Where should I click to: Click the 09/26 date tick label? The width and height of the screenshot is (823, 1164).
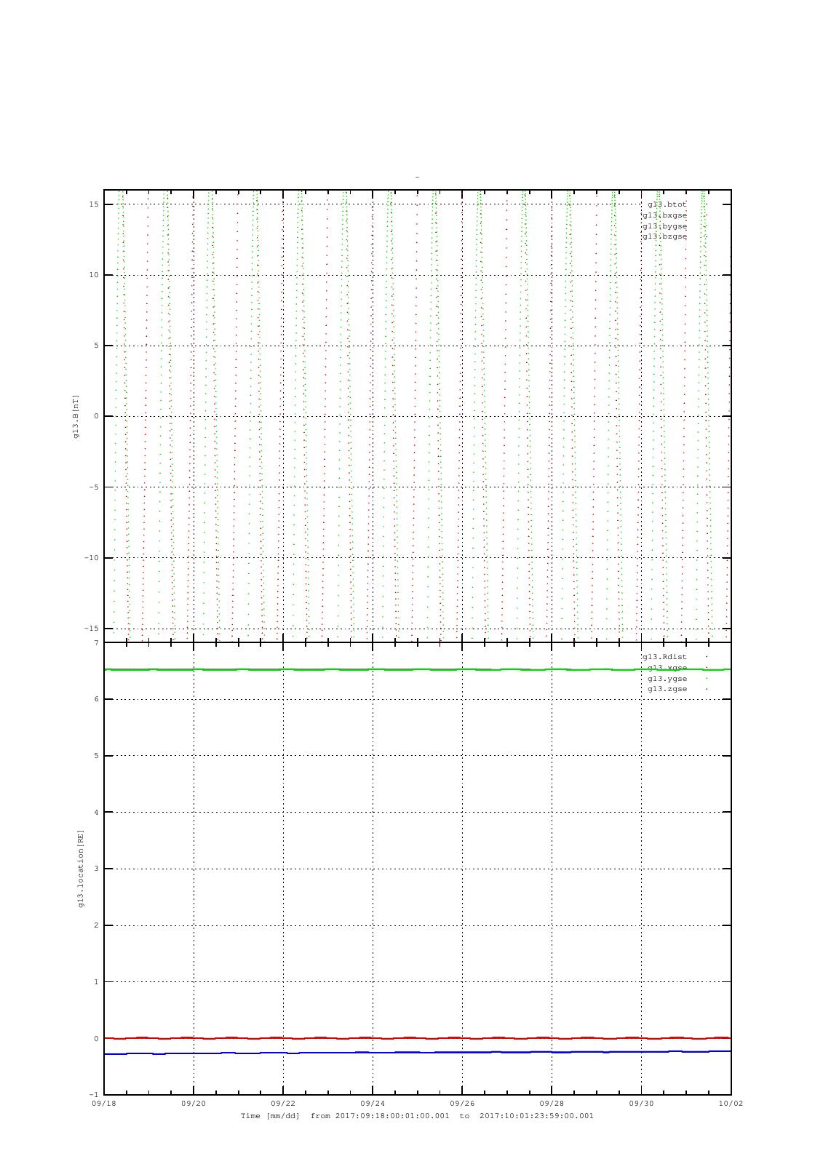[x=462, y=1104]
